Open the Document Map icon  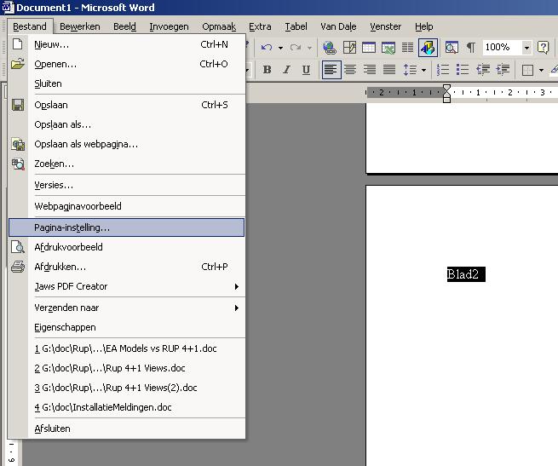tap(451, 48)
